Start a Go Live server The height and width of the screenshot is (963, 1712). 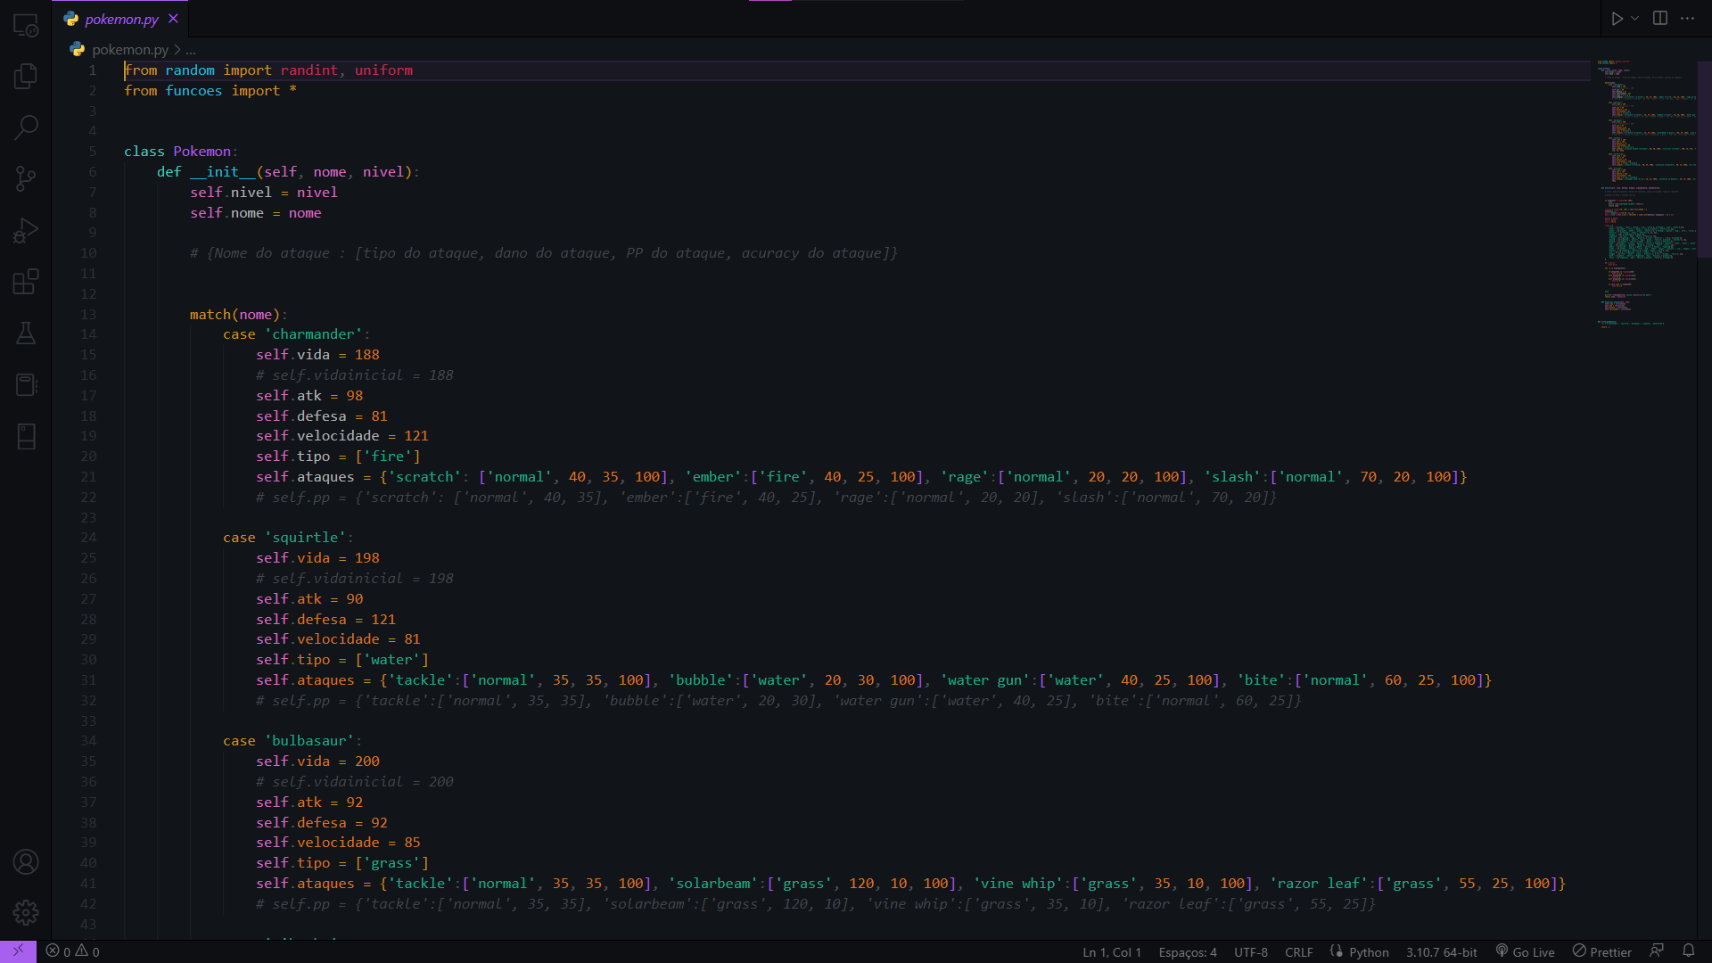tap(1525, 951)
